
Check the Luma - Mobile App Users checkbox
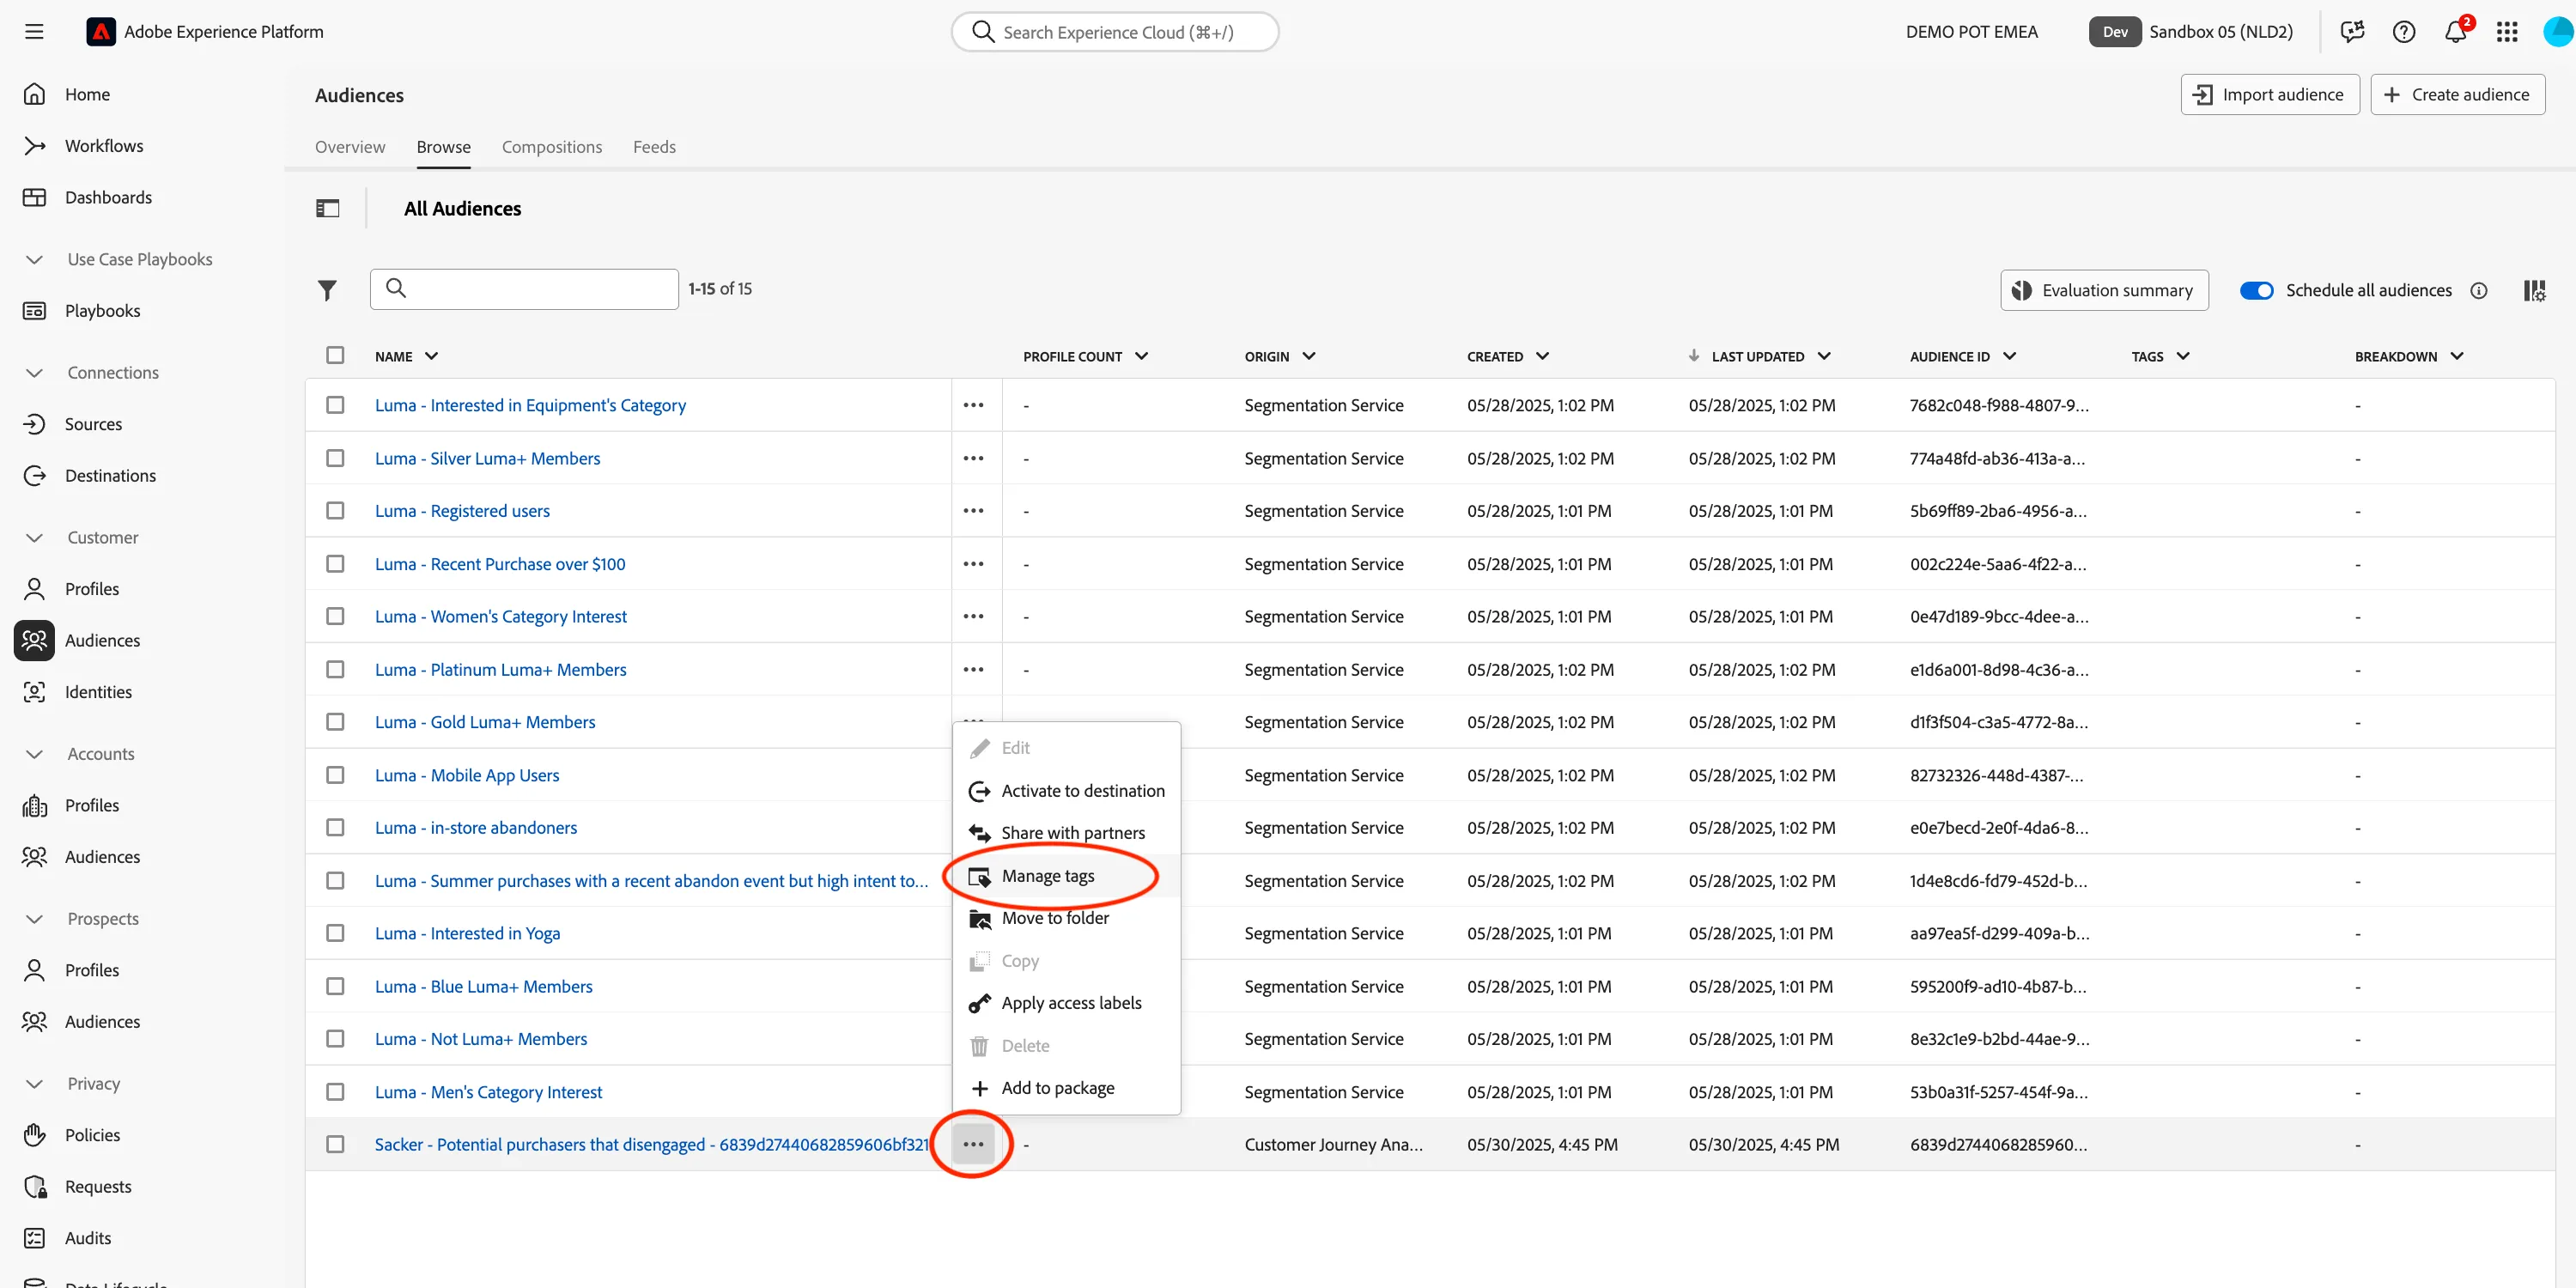[335, 775]
